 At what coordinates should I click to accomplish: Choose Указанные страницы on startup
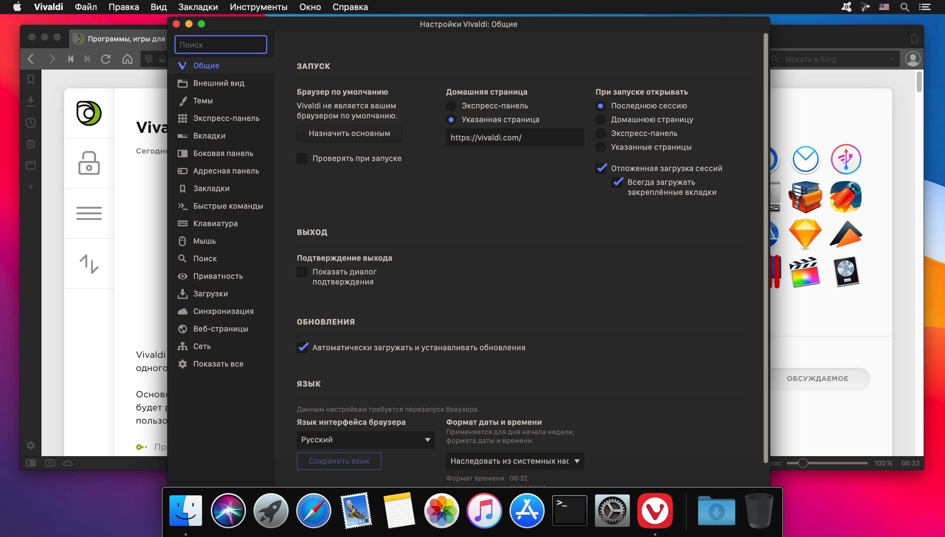[x=601, y=147]
